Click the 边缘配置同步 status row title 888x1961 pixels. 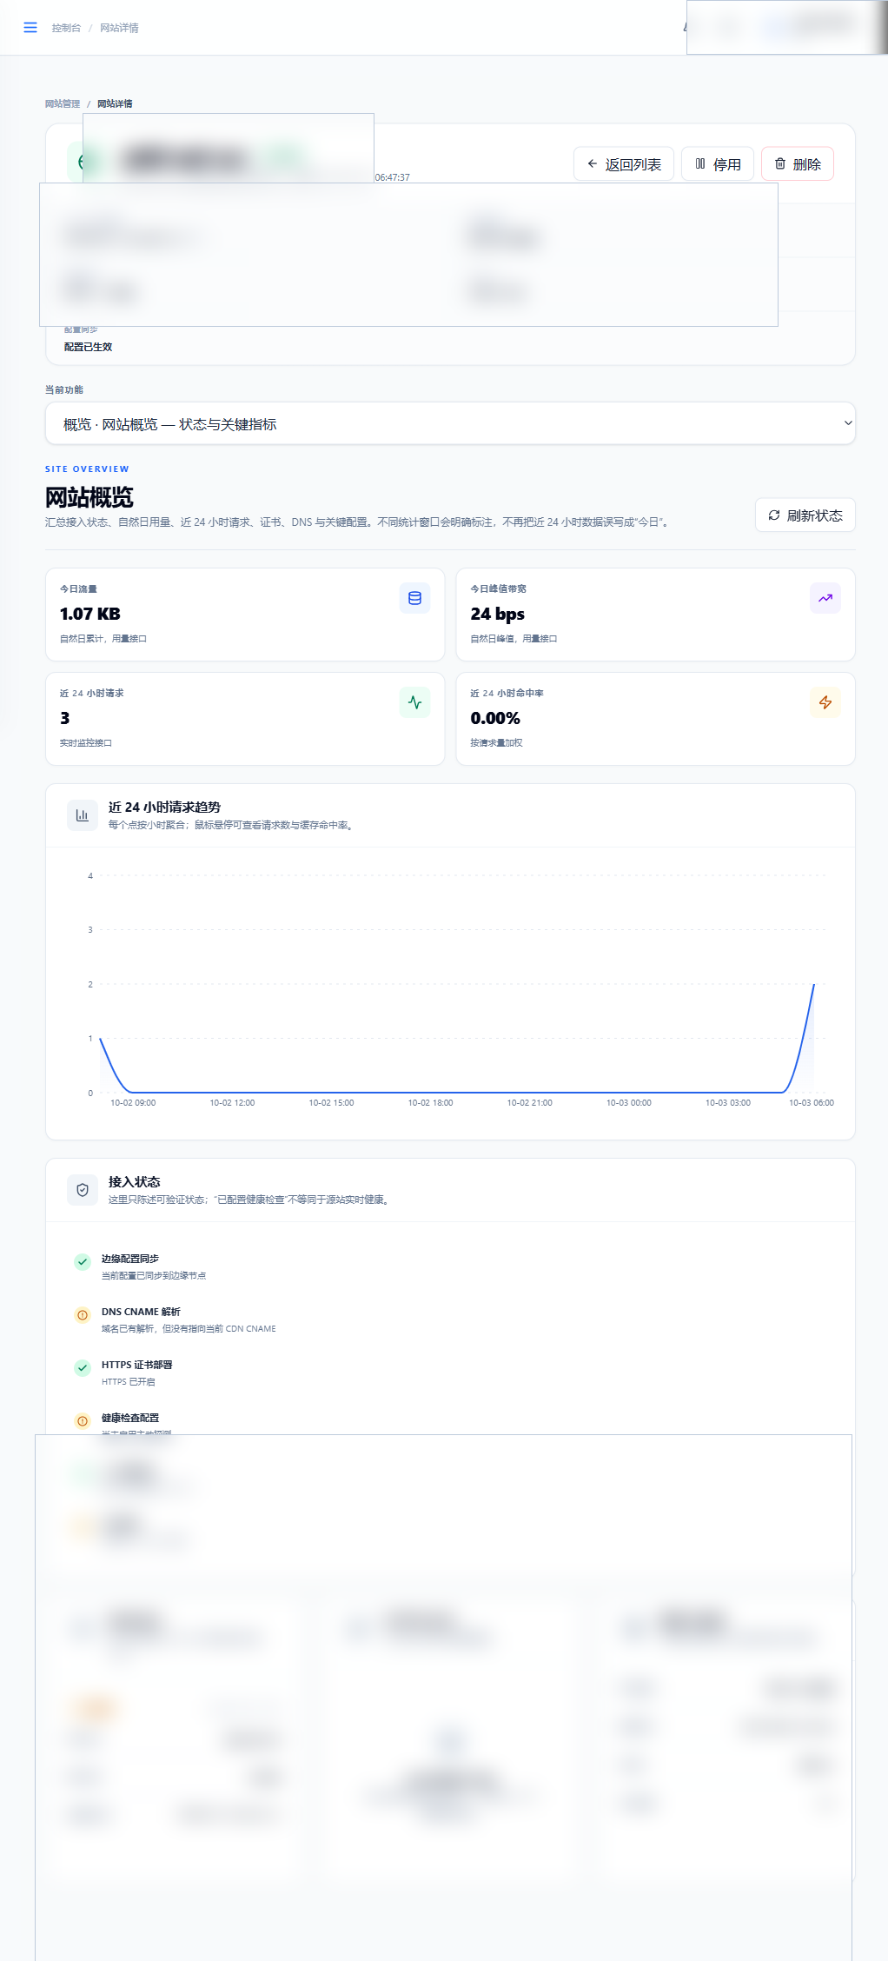[130, 1259]
